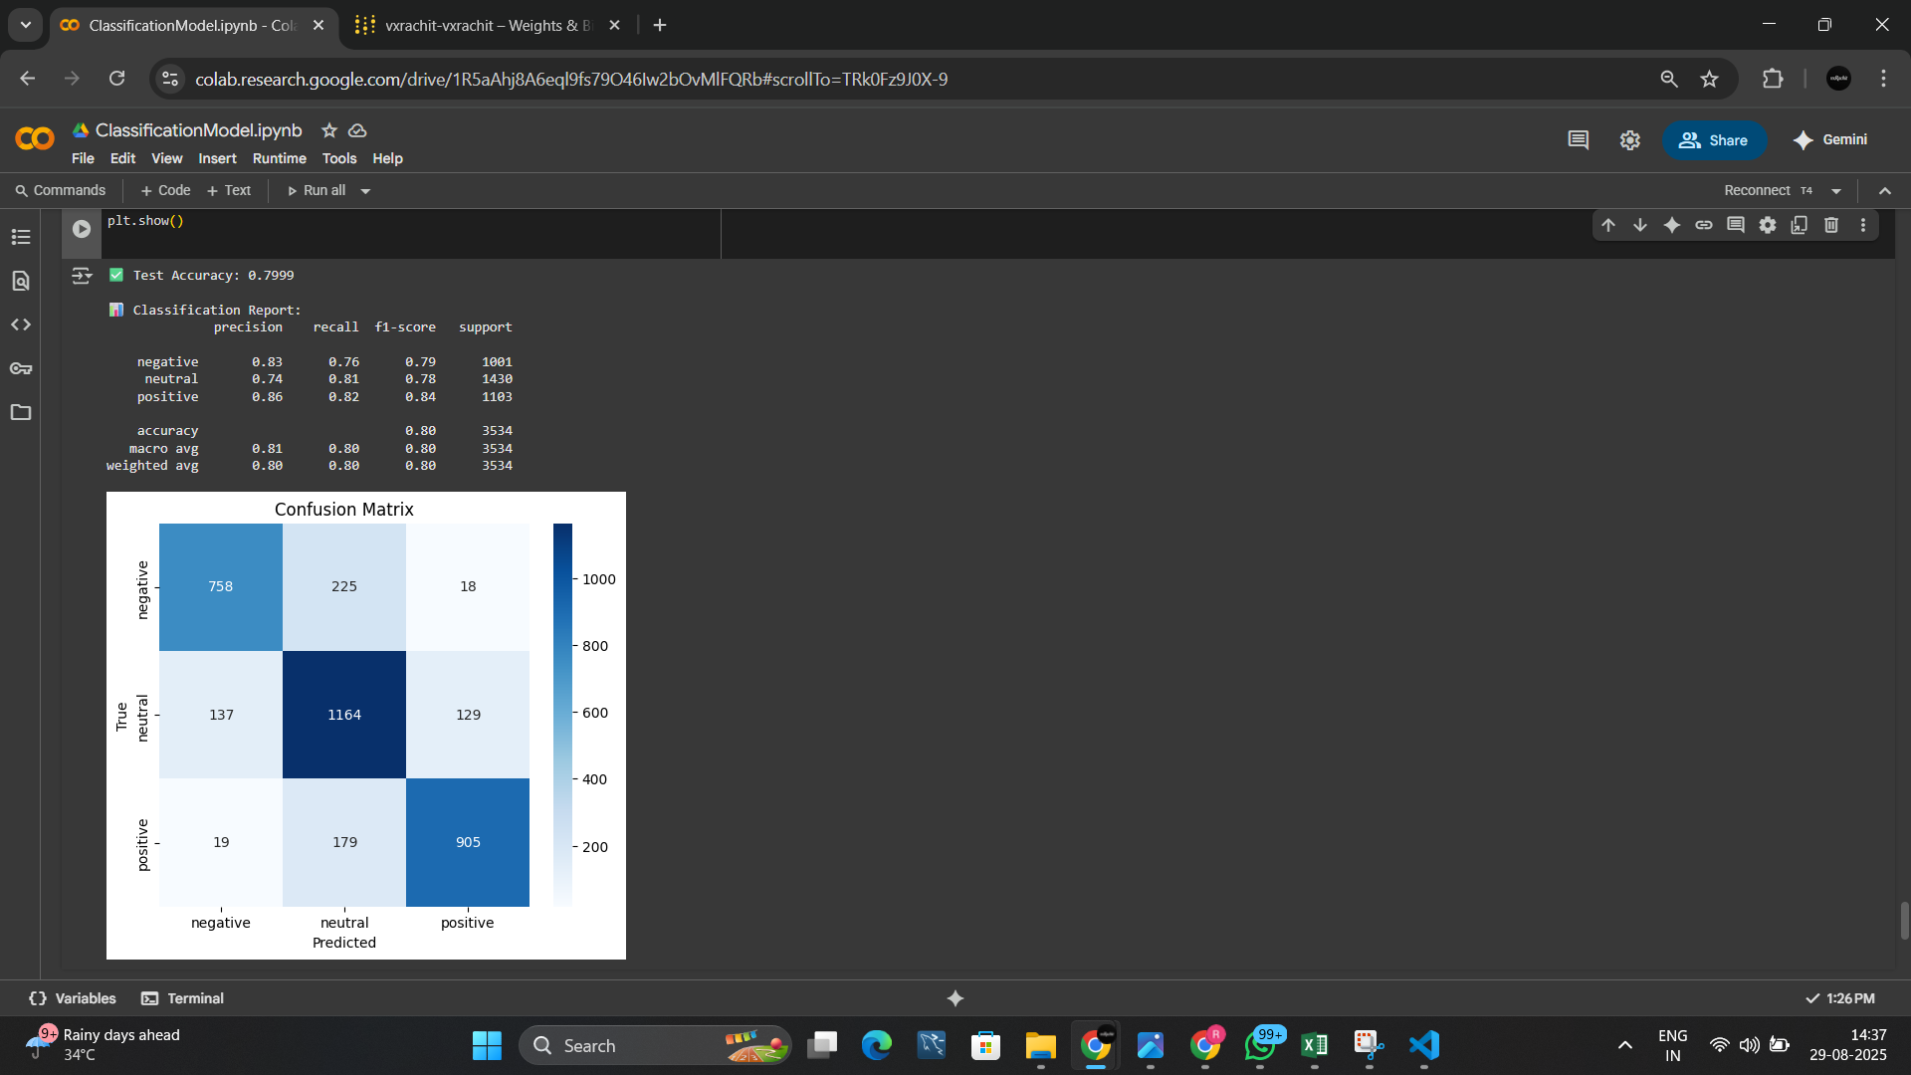Open the Files folder sidebar icon
The width and height of the screenshot is (1911, 1075).
tap(21, 412)
